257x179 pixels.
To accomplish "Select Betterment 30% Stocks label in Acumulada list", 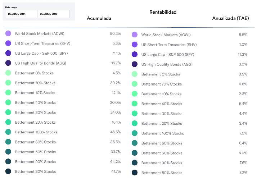I will pyautogui.click(x=35, y=113).
